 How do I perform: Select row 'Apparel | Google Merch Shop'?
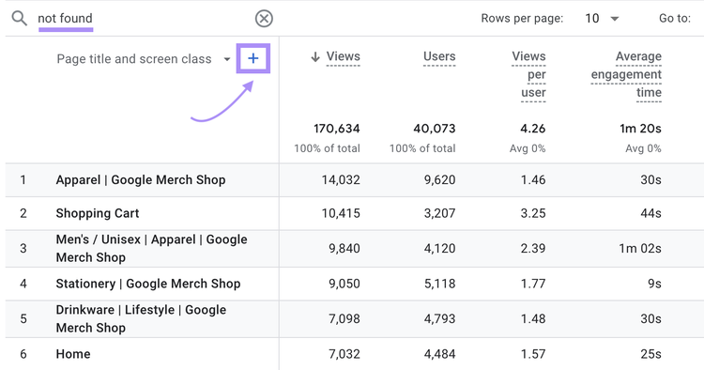pos(141,180)
